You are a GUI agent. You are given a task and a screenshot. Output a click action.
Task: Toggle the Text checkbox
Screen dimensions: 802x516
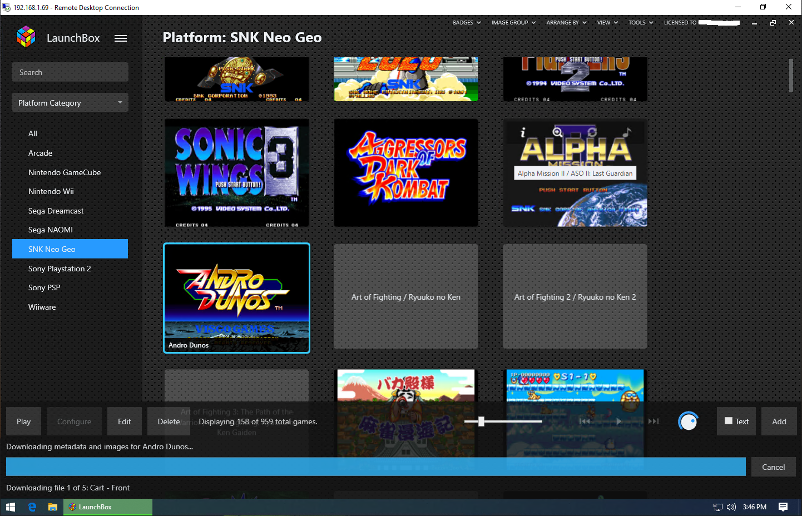coord(729,421)
